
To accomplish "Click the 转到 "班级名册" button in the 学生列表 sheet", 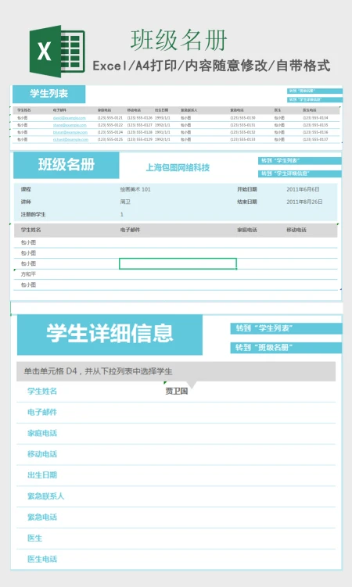I will (x=314, y=91).
